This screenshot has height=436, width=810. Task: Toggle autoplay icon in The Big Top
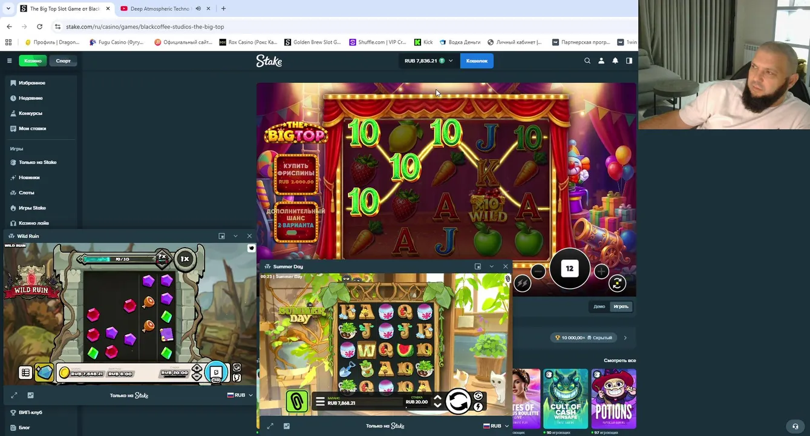click(617, 282)
